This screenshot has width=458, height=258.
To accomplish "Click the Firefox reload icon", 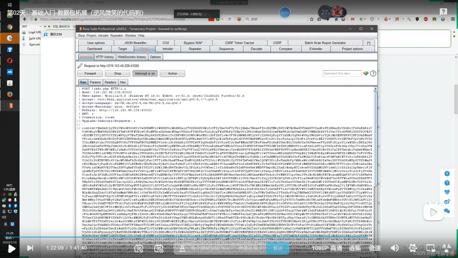I will 230,19.
